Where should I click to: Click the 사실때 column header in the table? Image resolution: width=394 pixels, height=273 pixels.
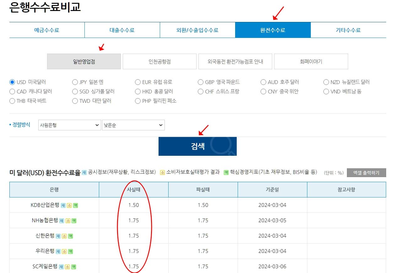pos(134,190)
